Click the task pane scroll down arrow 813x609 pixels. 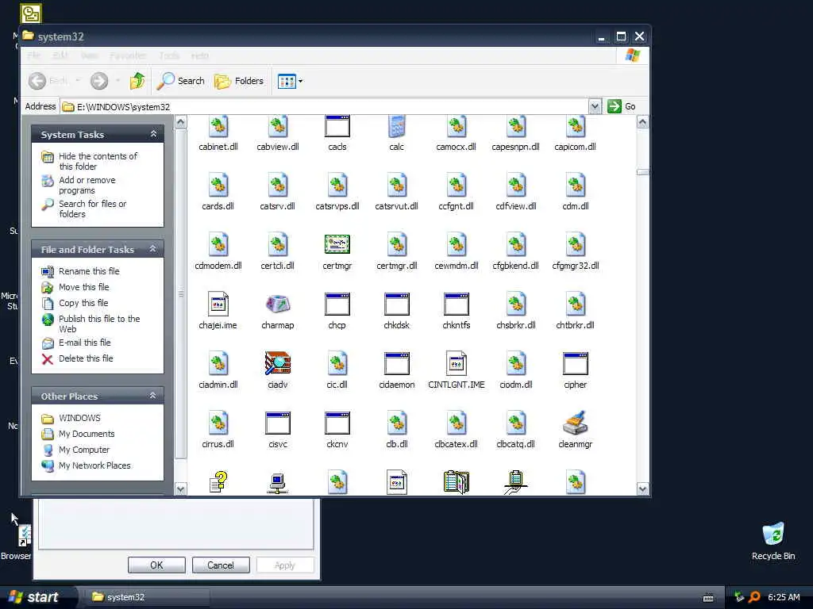point(180,488)
